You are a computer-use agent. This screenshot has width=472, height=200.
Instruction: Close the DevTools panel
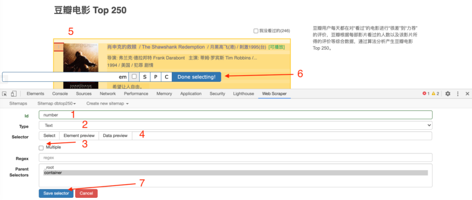(x=467, y=93)
